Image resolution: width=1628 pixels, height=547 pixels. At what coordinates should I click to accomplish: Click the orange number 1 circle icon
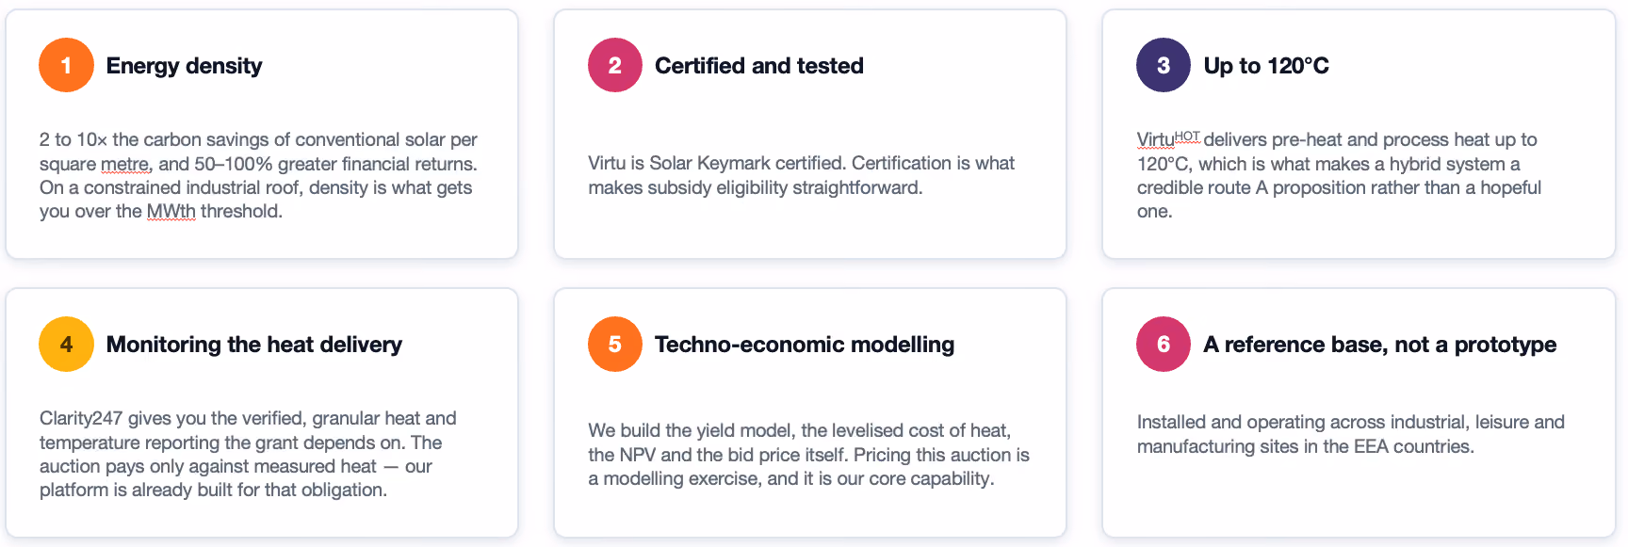click(x=66, y=65)
